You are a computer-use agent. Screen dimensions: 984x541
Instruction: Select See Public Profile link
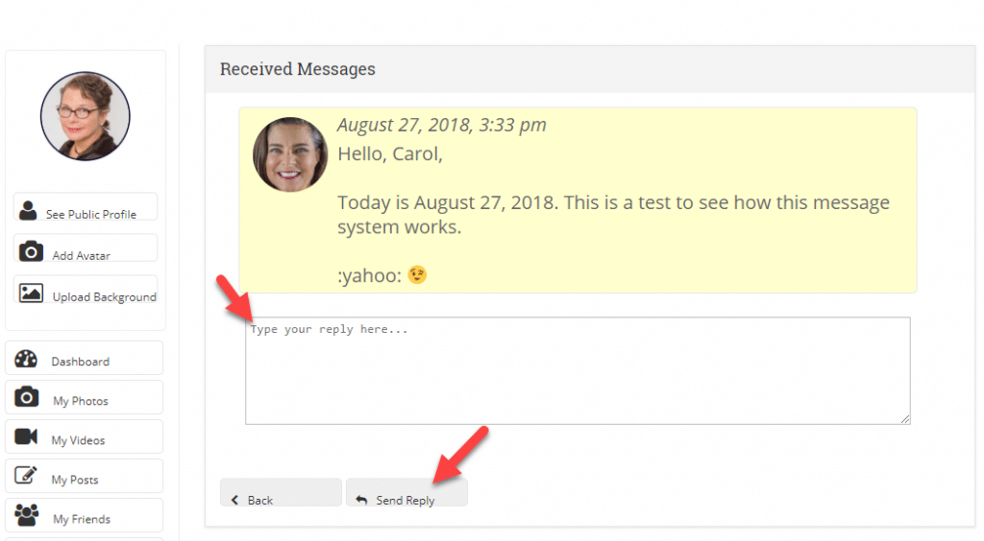[86, 207]
